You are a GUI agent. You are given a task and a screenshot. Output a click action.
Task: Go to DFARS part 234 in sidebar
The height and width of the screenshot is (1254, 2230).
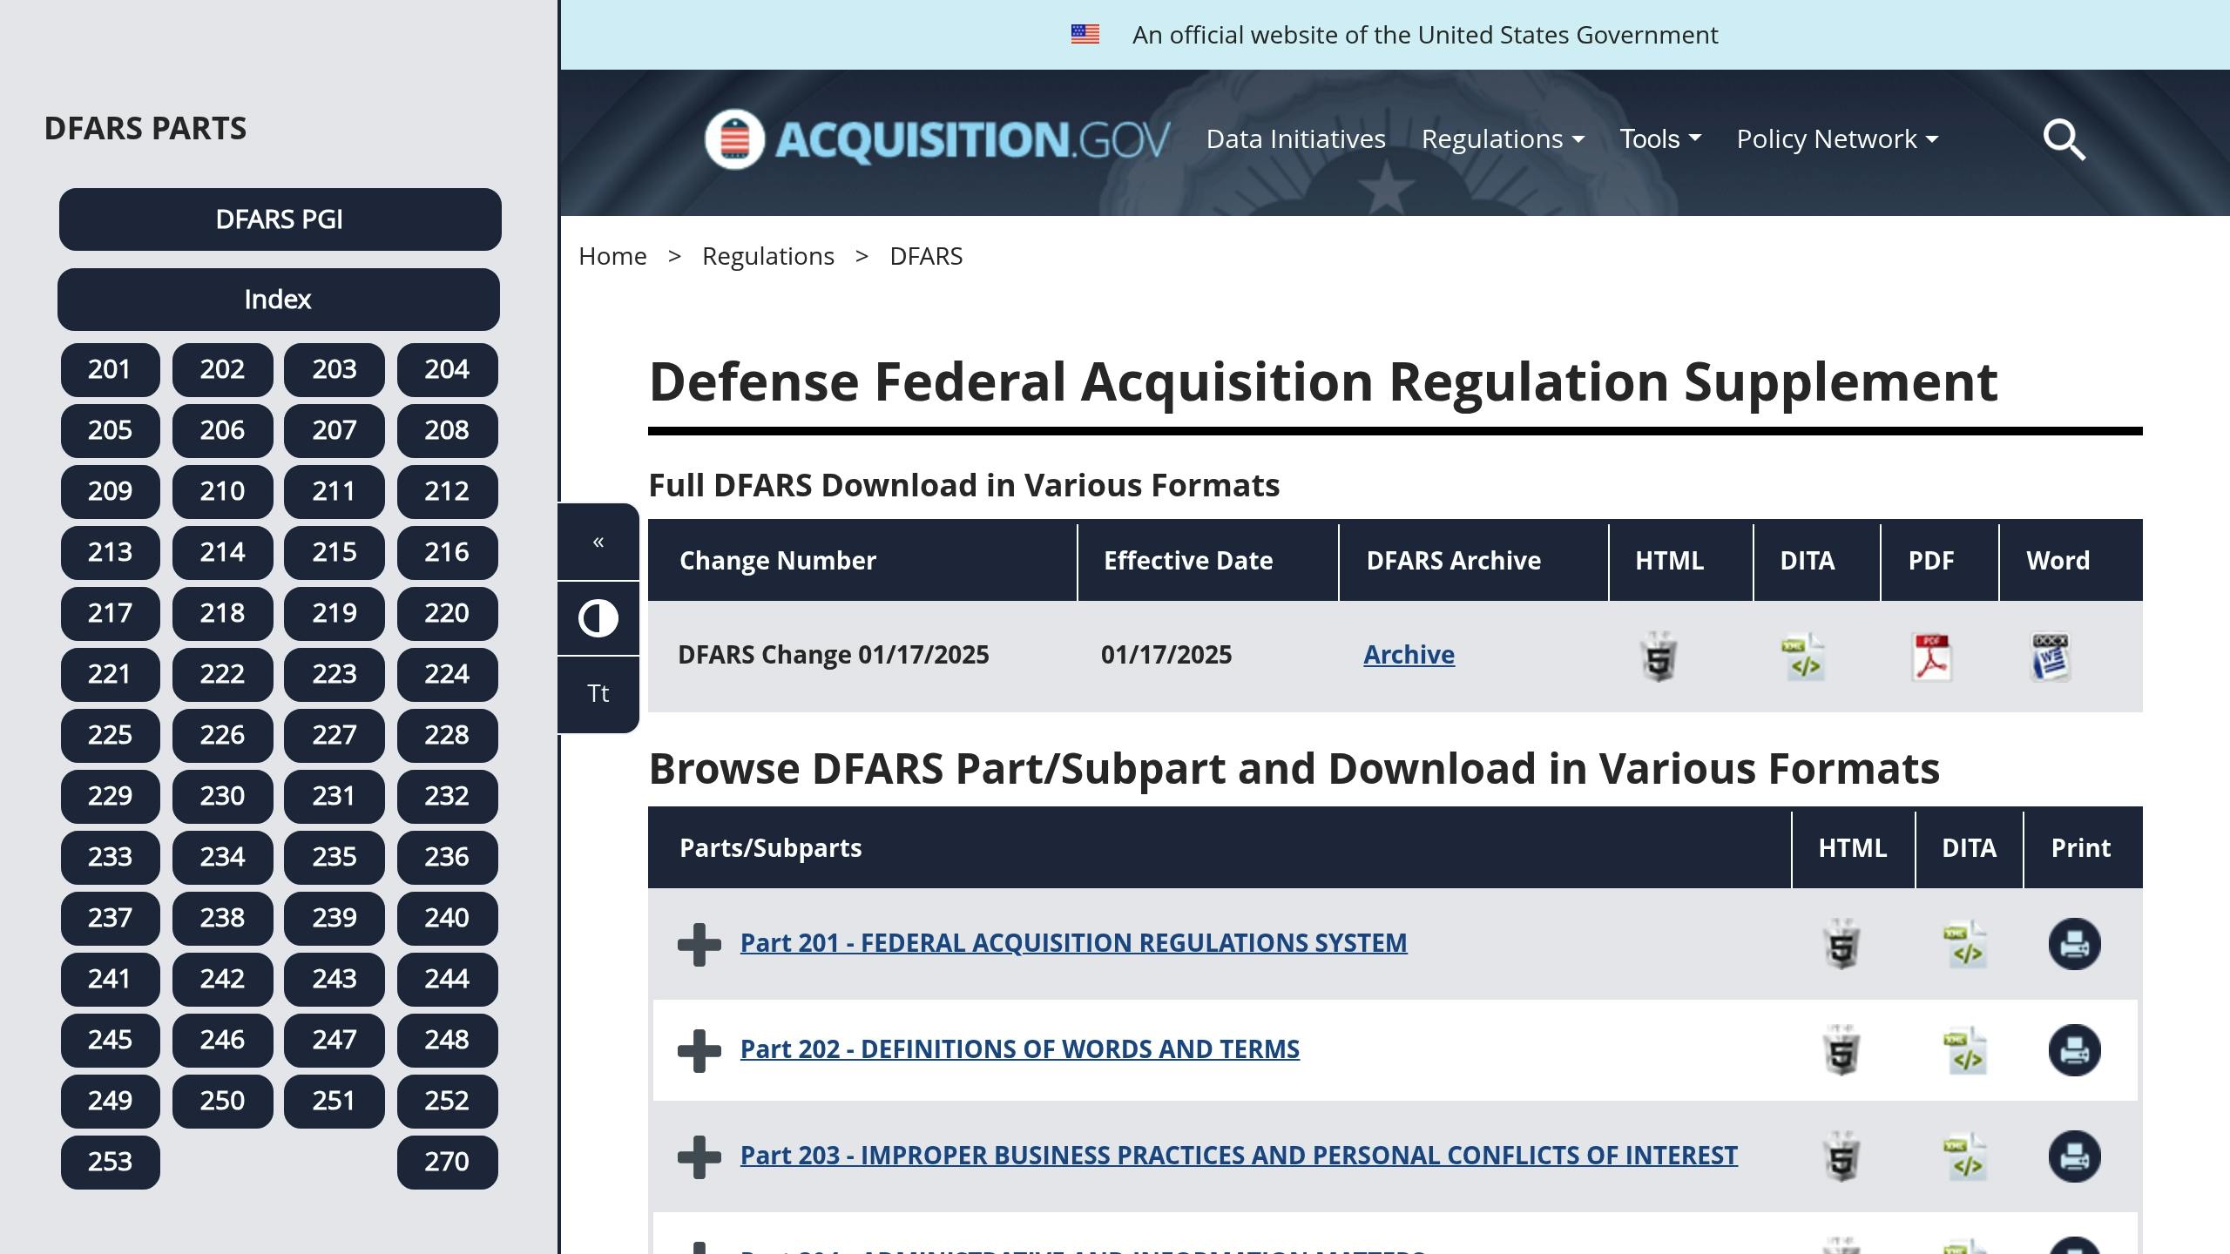(x=223, y=858)
